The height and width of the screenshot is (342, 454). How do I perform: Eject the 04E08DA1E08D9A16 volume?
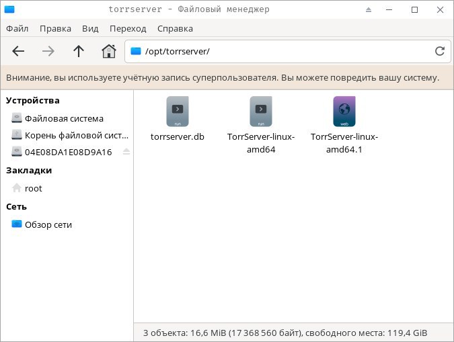point(126,151)
